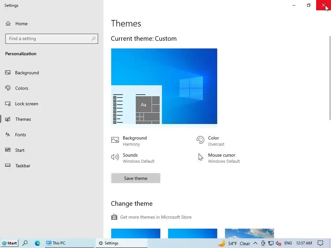
Task: Click the Settings taskbar button
Action: [x=122, y=243]
